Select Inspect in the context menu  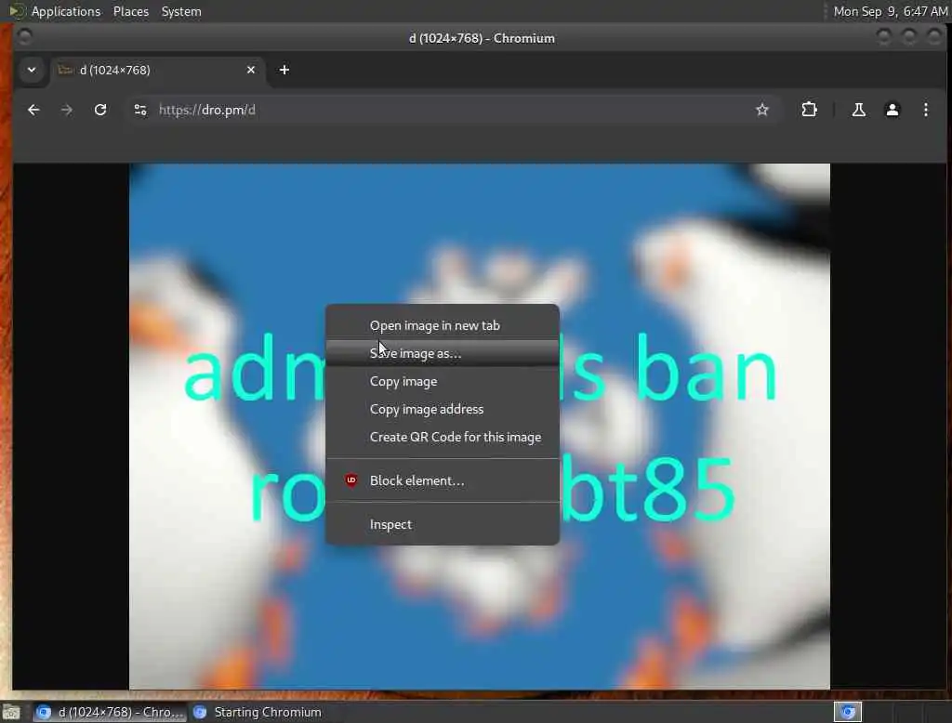(442, 524)
